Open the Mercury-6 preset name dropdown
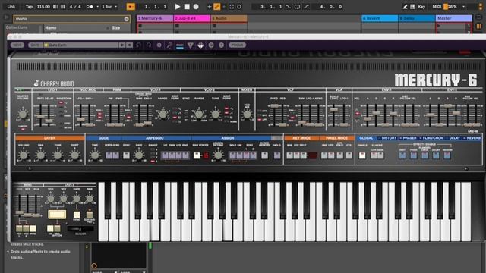The width and height of the screenshot is (486, 273). (81, 45)
